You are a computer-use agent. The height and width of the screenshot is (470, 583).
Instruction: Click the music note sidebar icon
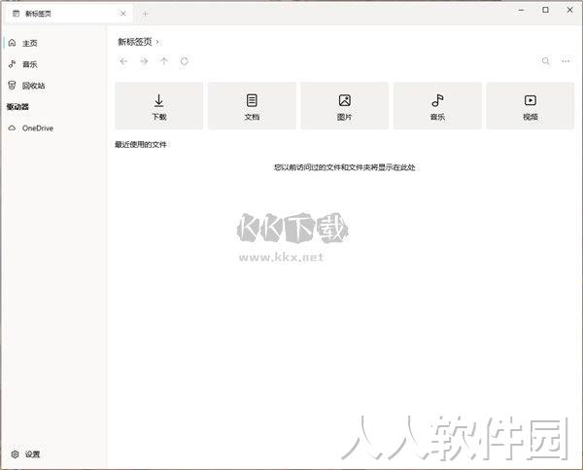[13, 64]
